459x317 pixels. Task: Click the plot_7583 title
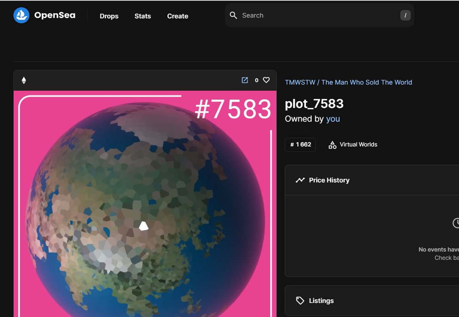coord(314,104)
